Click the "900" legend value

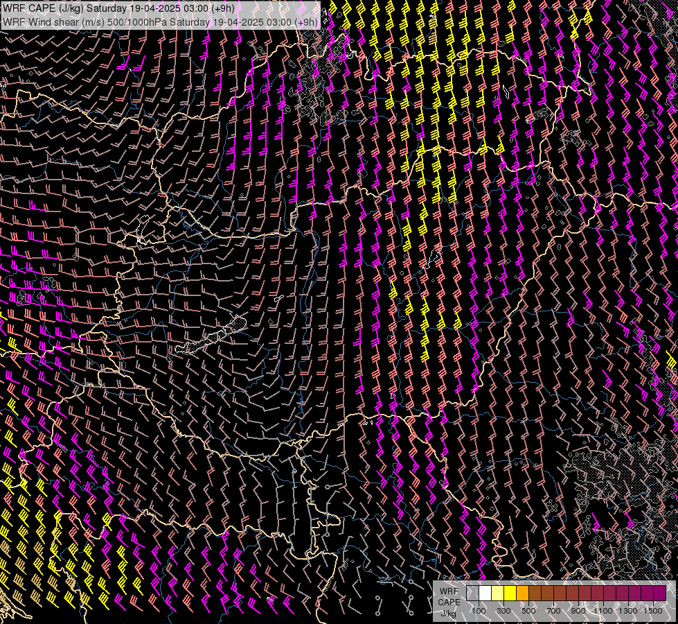coord(578,611)
